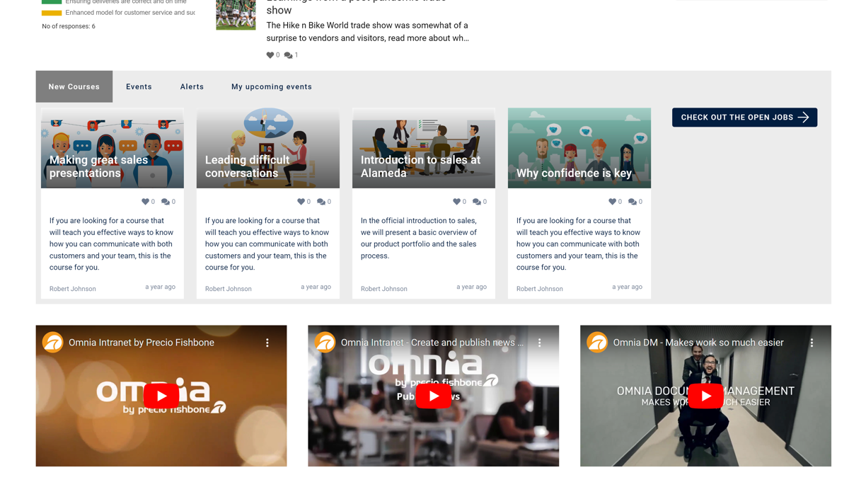Open more options on Omnia DM video
This screenshot has height=487, width=866.
(812, 343)
